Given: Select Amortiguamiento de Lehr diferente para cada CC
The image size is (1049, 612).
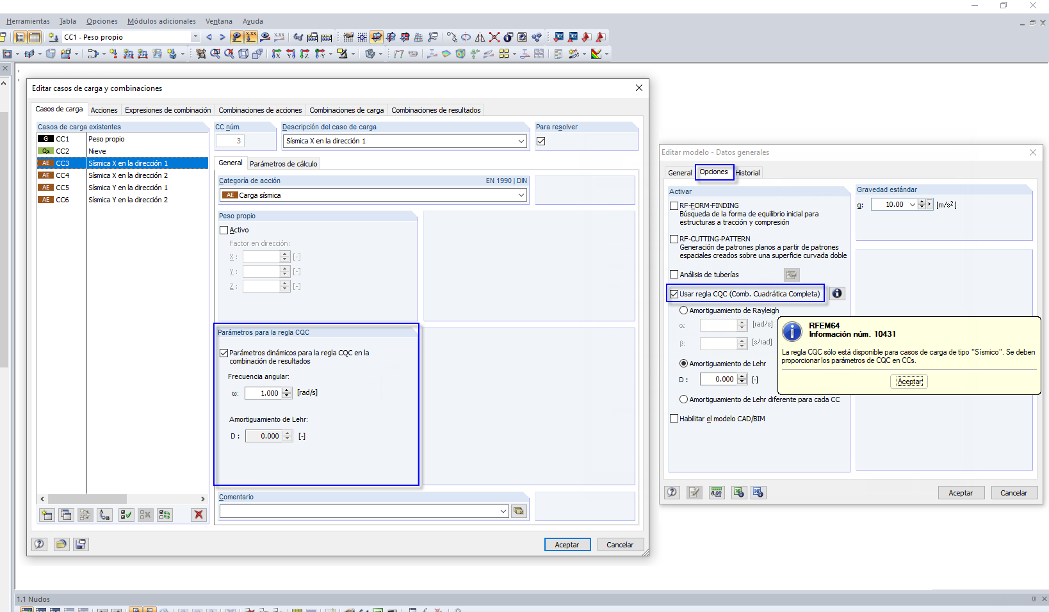Looking at the screenshot, I should click(x=684, y=399).
